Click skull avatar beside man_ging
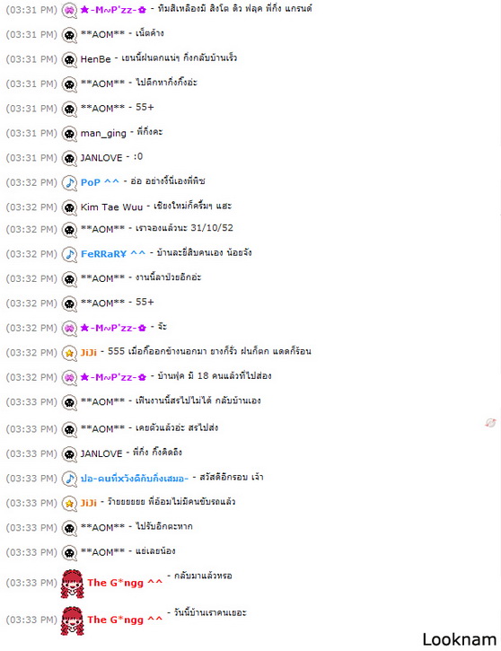Image resolution: width=501 pixels, height=651 pixels. coord(69,134)
